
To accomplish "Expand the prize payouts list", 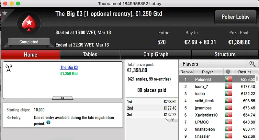I will pyautogui.click(x=172, y=119).
